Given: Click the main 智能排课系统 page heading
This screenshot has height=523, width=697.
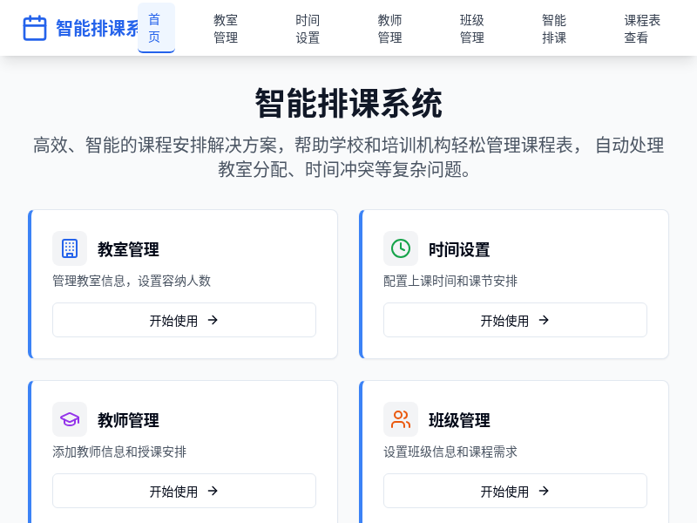Looking at the screenshot, I should pos(348,103).
